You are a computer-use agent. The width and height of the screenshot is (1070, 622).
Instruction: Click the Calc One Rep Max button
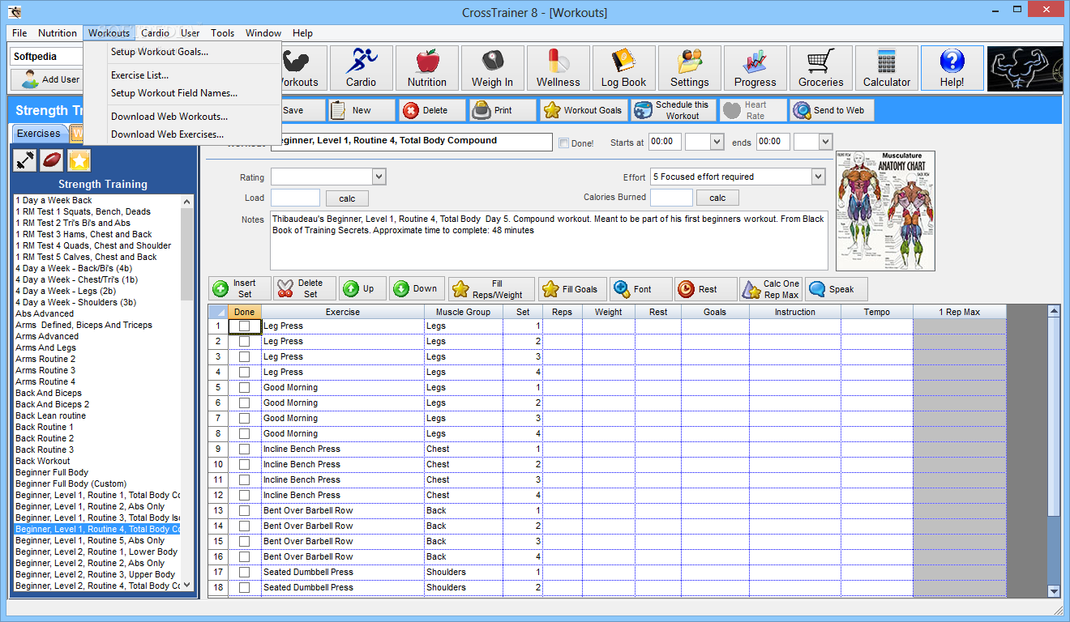pos(771,289)
